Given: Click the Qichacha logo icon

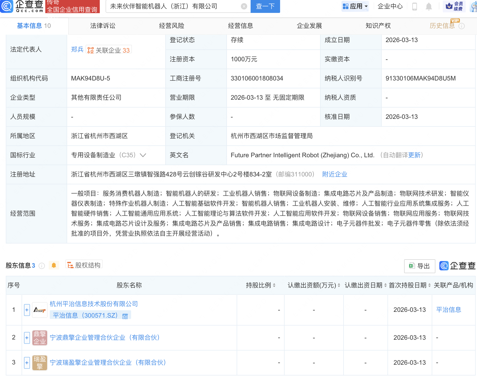Looking at the screenshot, I should [7, 6].
